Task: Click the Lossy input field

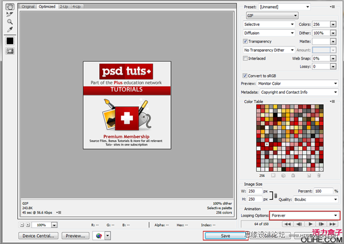Action: point(321,66)
